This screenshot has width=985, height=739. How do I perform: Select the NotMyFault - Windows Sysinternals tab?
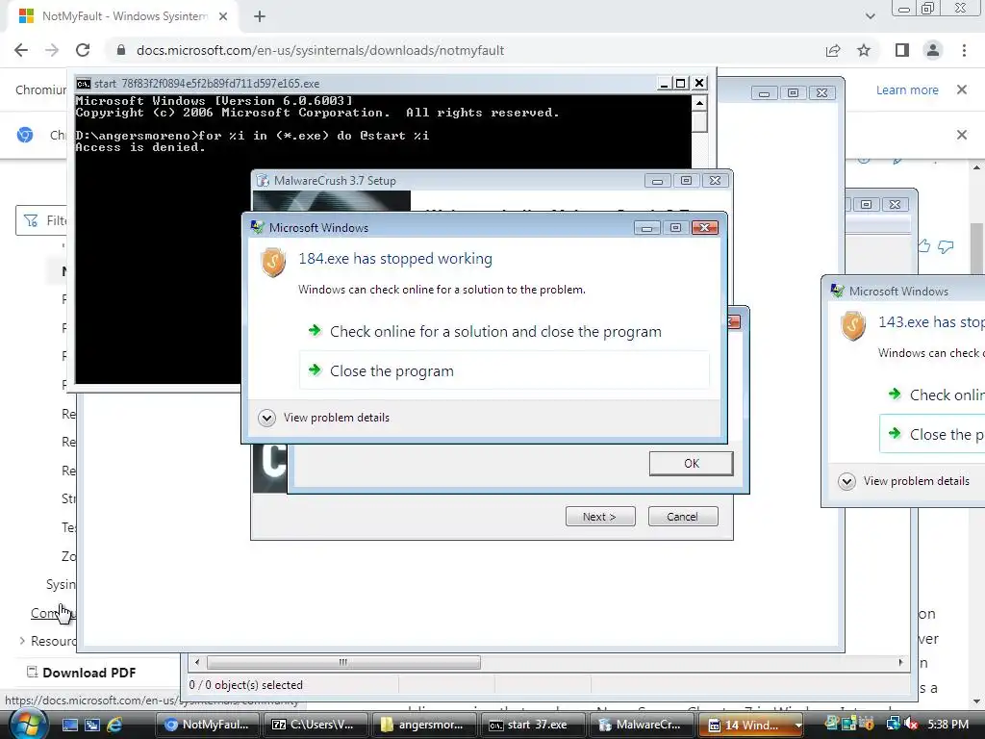tap(123, 16)
